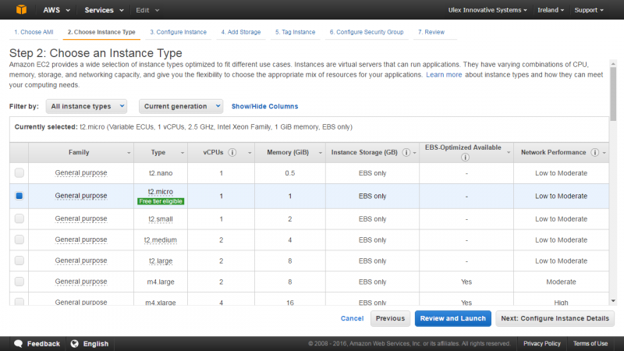This screenshot has height=351, width=624.
Task: Click the Feedback speech bubble icon
Action: coord(18,343)
